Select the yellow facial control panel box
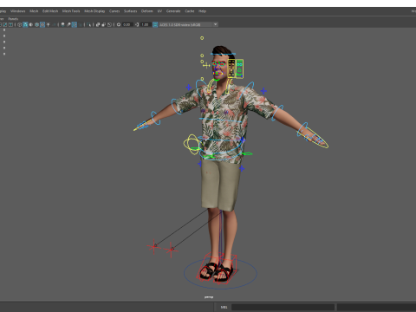This screenshot has height=312, width=416. 231,68
